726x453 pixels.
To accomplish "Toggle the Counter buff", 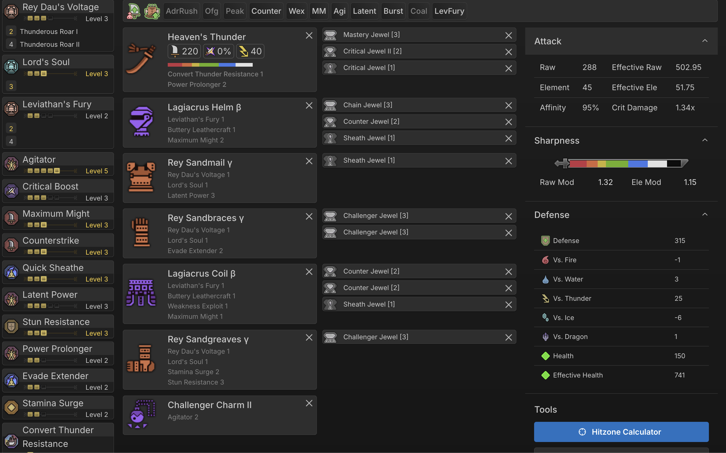I will click(x=266, y=11).
